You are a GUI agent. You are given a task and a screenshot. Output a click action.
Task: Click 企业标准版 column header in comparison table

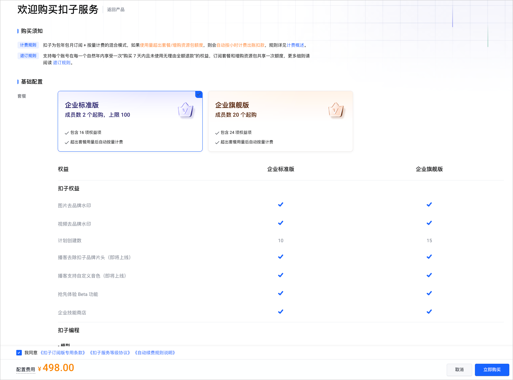coord(281,169)
